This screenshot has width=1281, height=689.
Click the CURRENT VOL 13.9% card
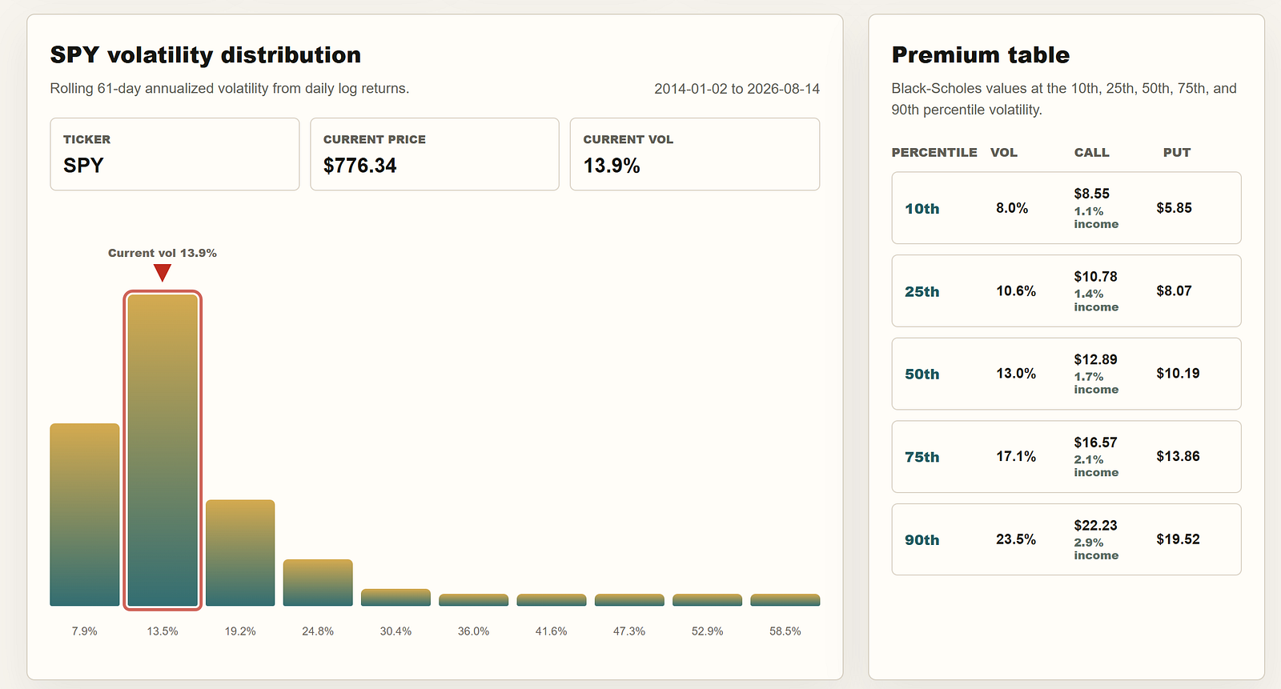click(x=695, y=154)
